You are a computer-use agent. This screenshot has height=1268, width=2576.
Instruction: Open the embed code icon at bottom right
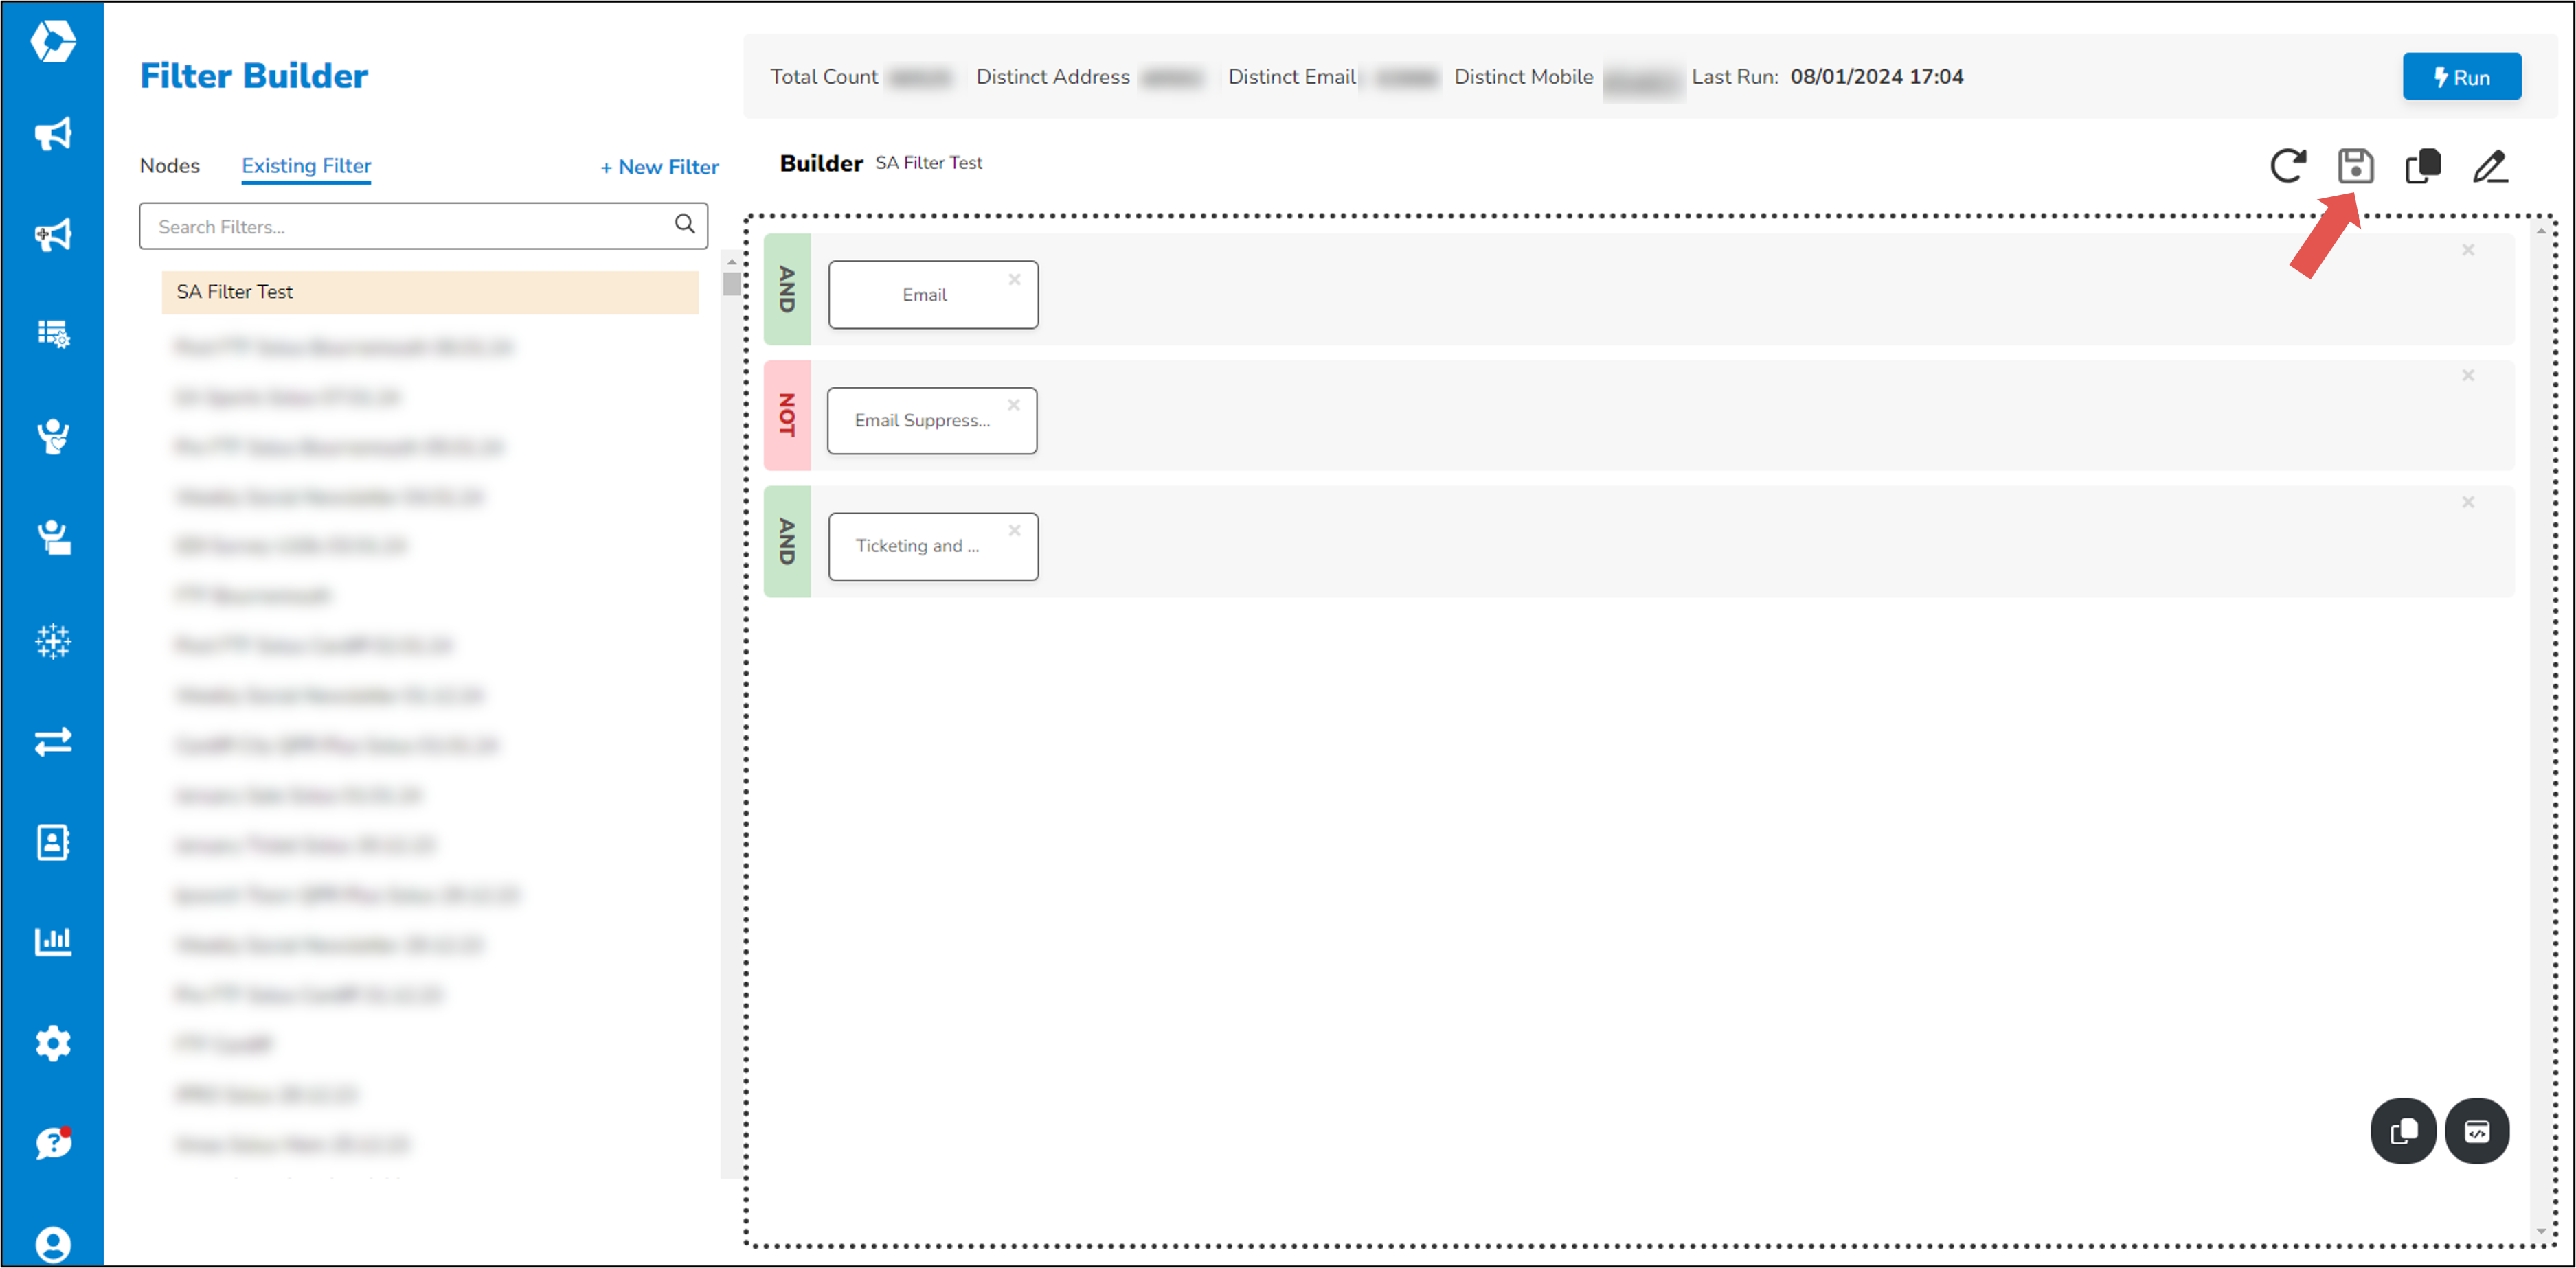(2477, 1130)
